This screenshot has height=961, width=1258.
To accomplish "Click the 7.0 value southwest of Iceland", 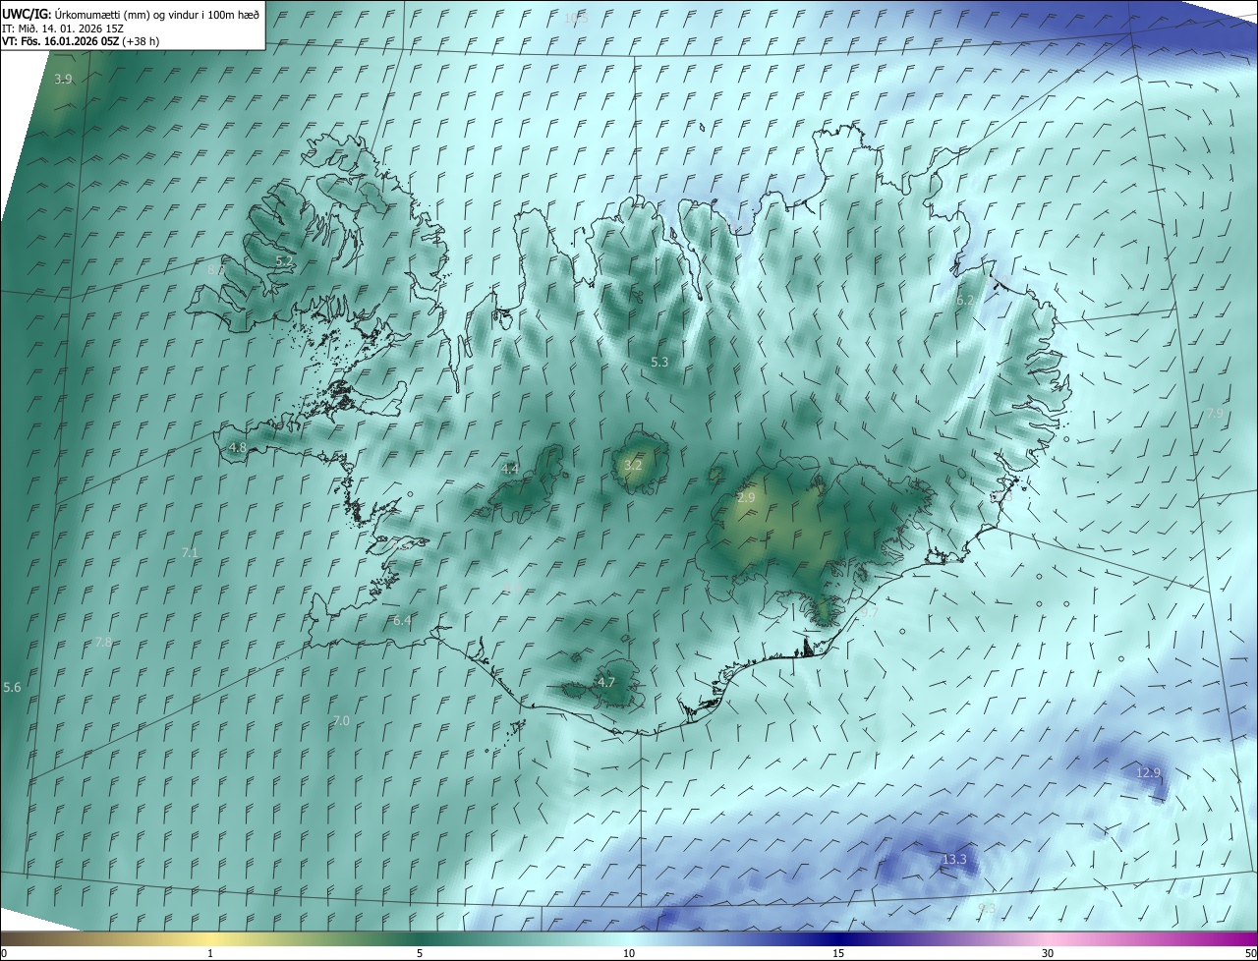I will pyautogui.click(x=340, y=721).
